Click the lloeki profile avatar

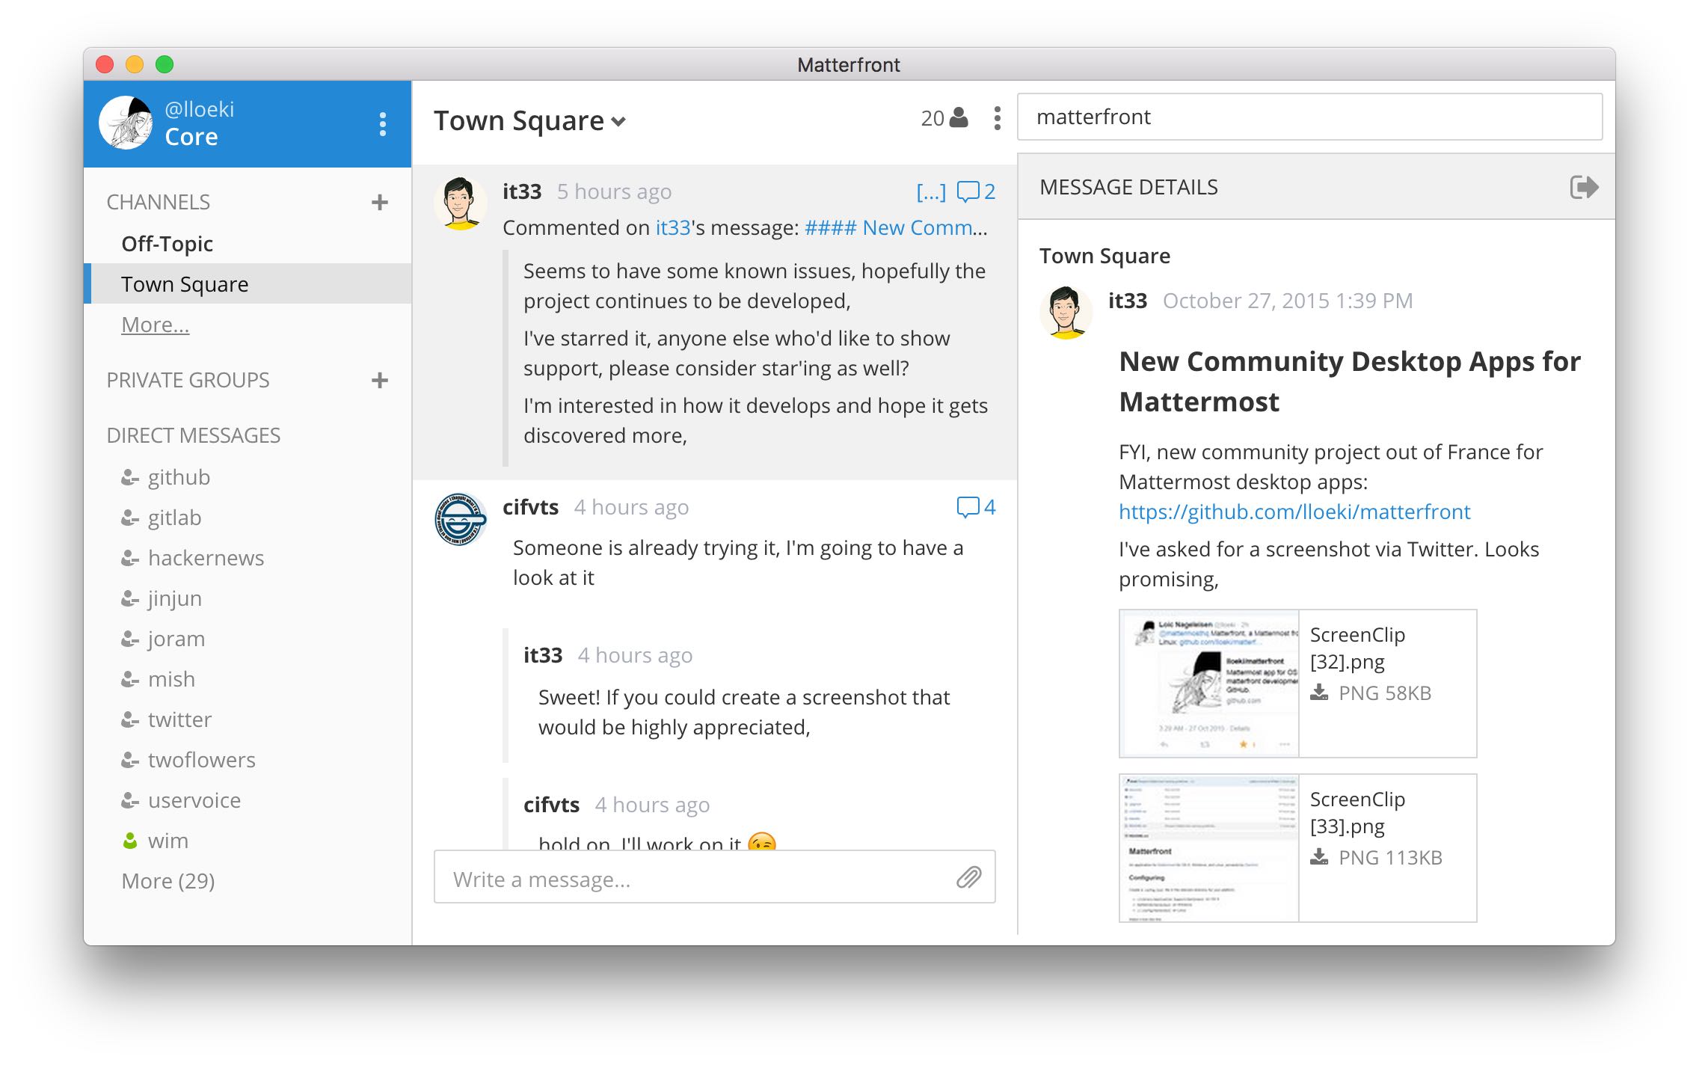(126, 123)
